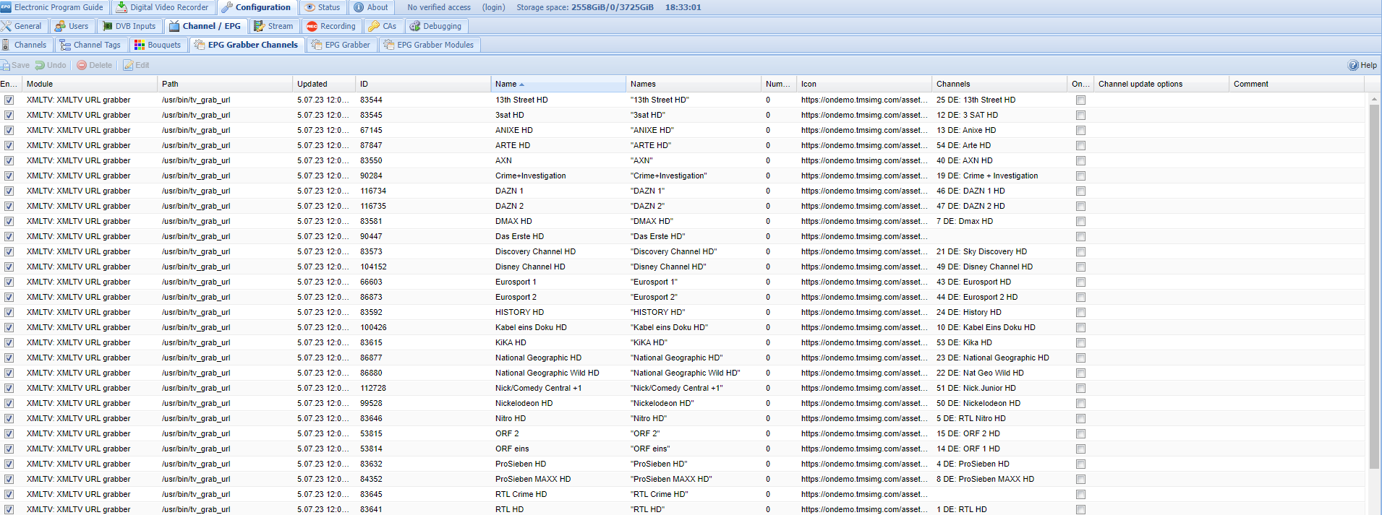This screenshot has width=1382, height=515.
Task: Open the Users icon tab
Action: click(x=72, y=26)
